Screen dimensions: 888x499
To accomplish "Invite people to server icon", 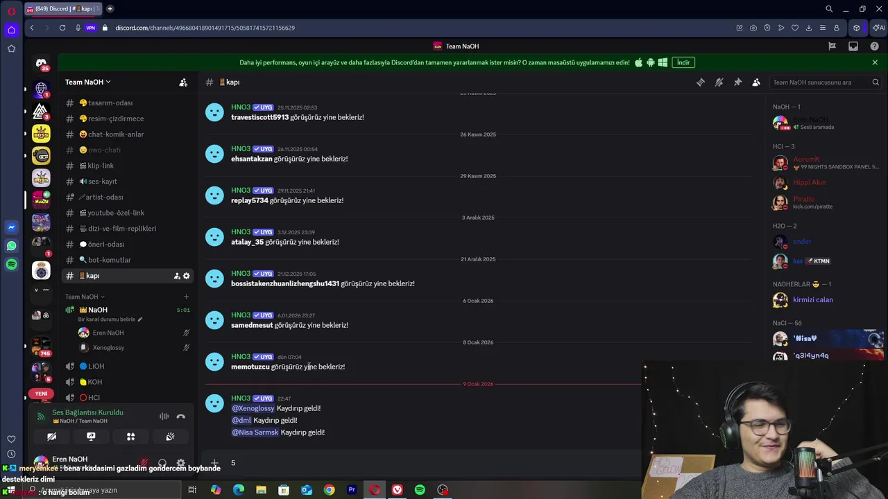I will (x=183, y=82).
